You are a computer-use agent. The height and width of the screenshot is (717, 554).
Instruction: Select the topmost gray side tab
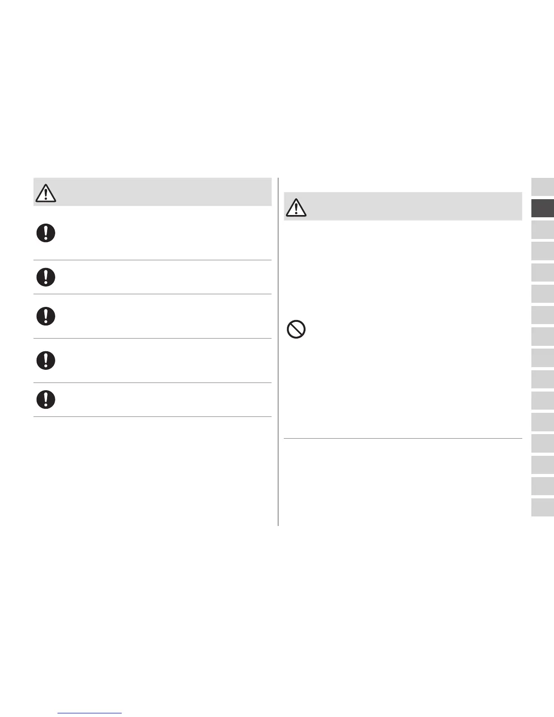[x=542, y=187]
